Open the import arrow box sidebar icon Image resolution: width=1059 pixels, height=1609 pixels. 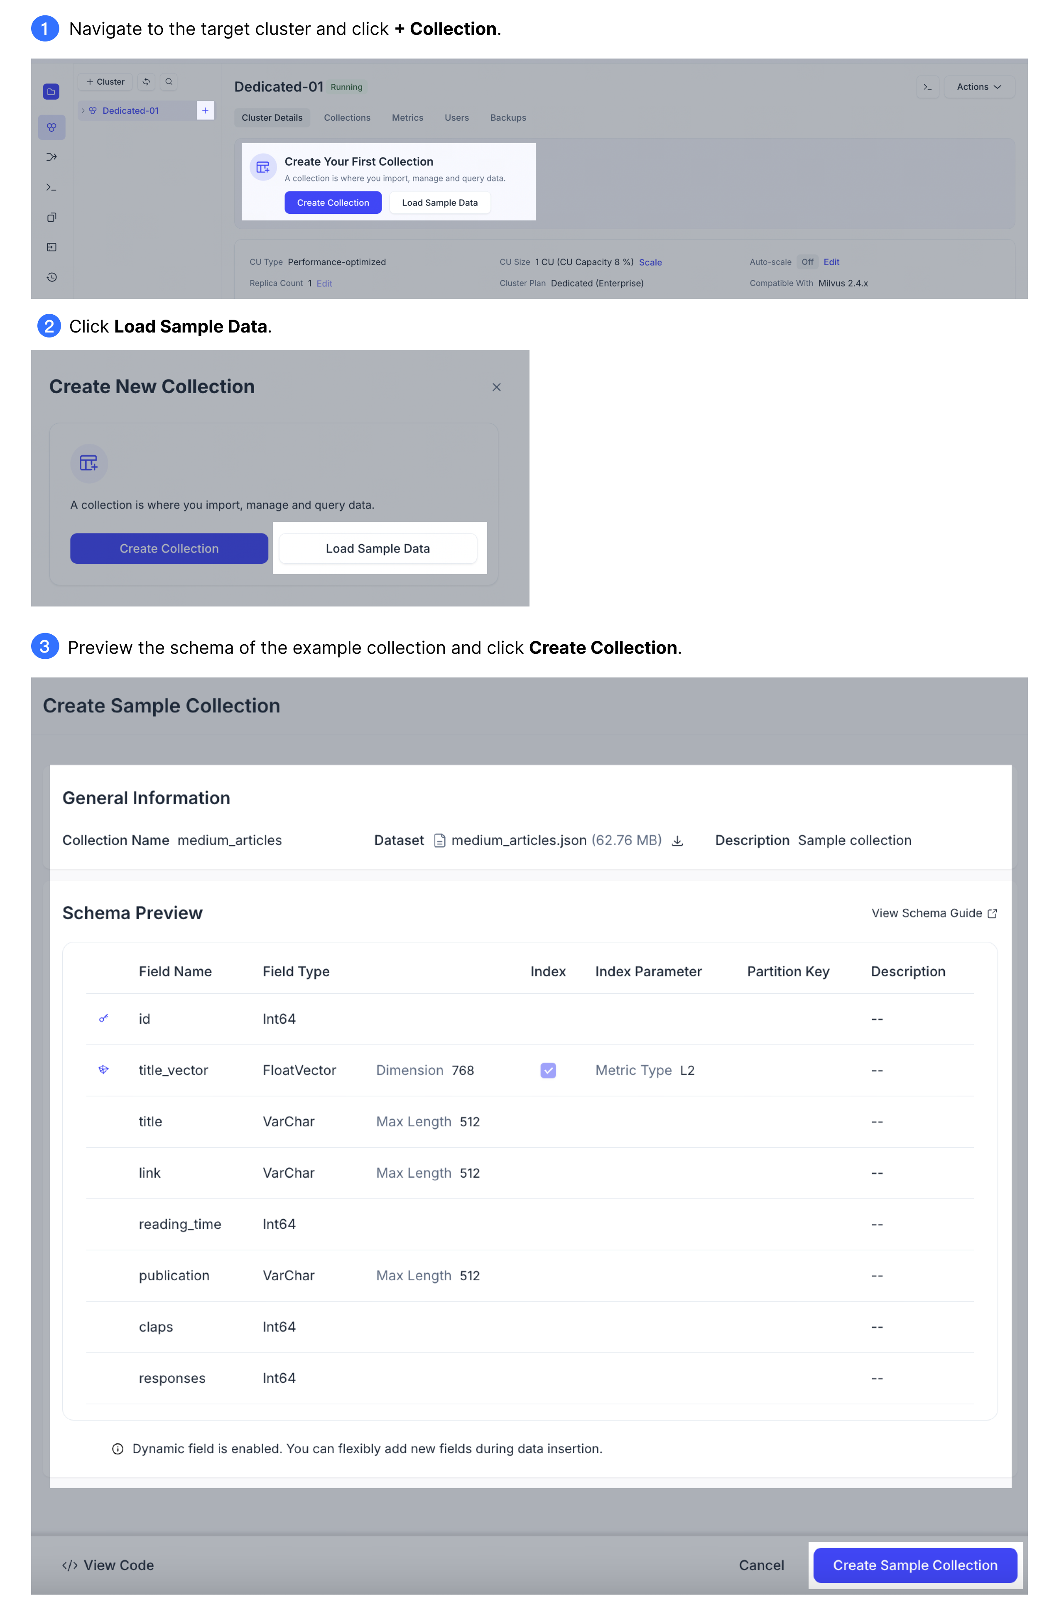(51, 247)
